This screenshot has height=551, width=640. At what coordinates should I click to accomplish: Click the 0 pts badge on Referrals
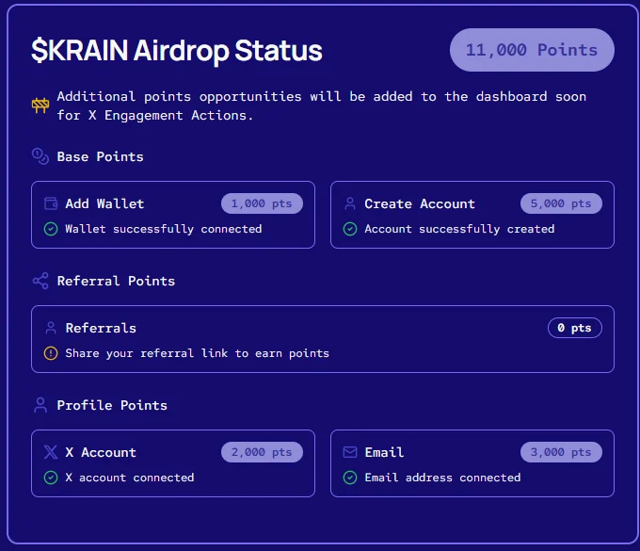pos(575,328)
